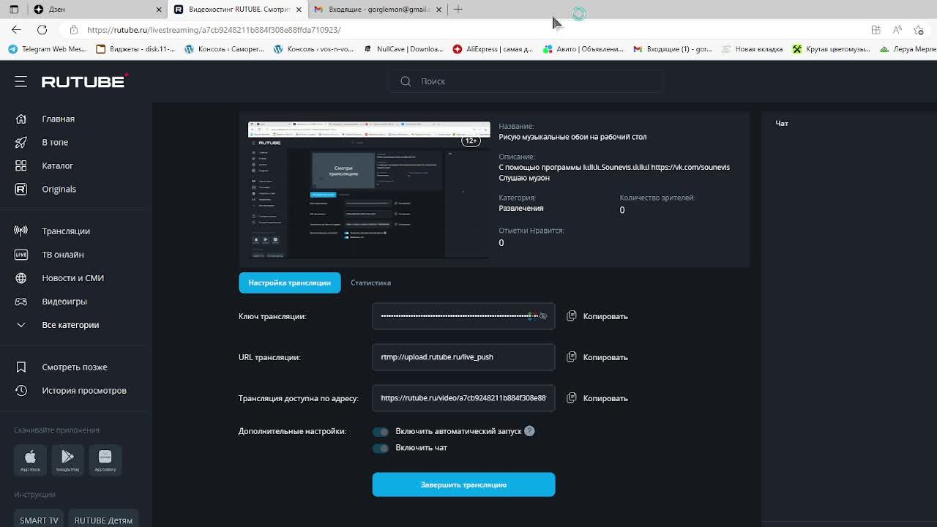937x527 pixels.
Task: Enable the Включить автоматический запуск toggle
Action: (x=380, y=431)
